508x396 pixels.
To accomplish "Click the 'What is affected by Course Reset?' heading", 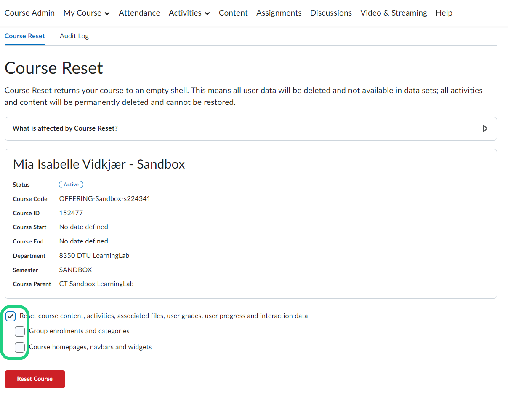I will point(65,128).
